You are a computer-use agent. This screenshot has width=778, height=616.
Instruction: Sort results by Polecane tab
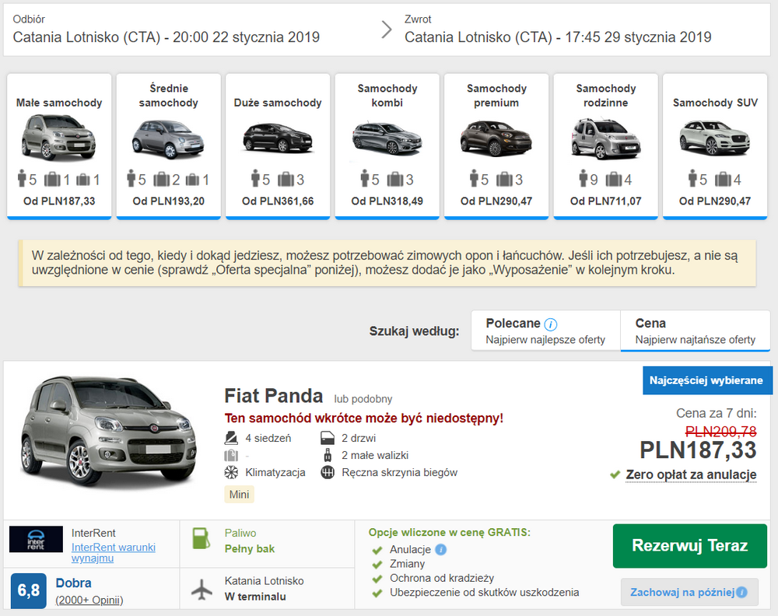point(546,331)
